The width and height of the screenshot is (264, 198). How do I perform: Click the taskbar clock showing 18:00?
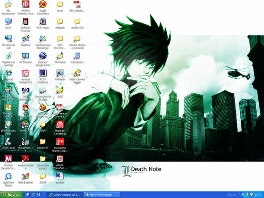pos(258,194)
